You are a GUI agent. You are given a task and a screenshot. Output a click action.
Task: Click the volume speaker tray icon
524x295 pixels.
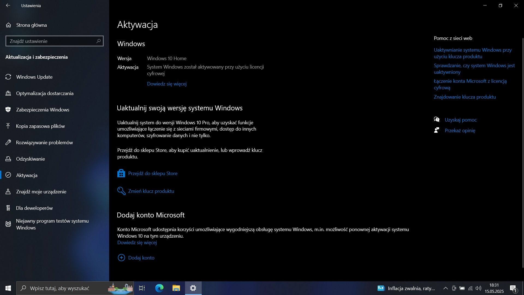(478, 288)
